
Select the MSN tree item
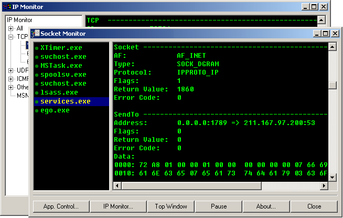coord(23,96)
